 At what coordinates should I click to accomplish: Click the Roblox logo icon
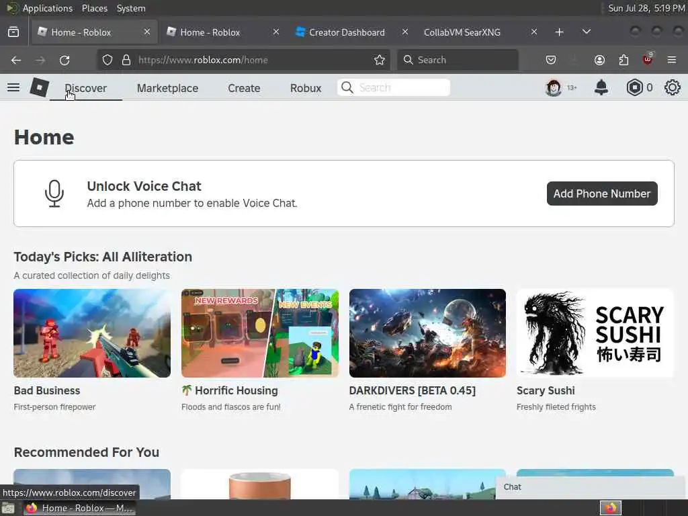[x=39, y=87]
